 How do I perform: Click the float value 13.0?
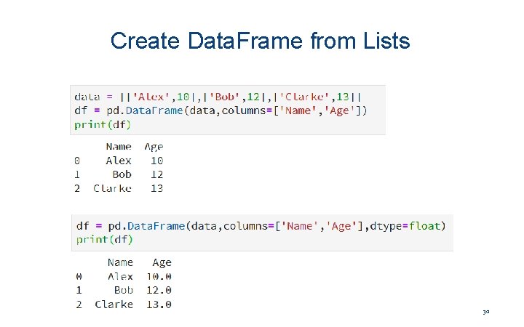(x=159, y=304)
